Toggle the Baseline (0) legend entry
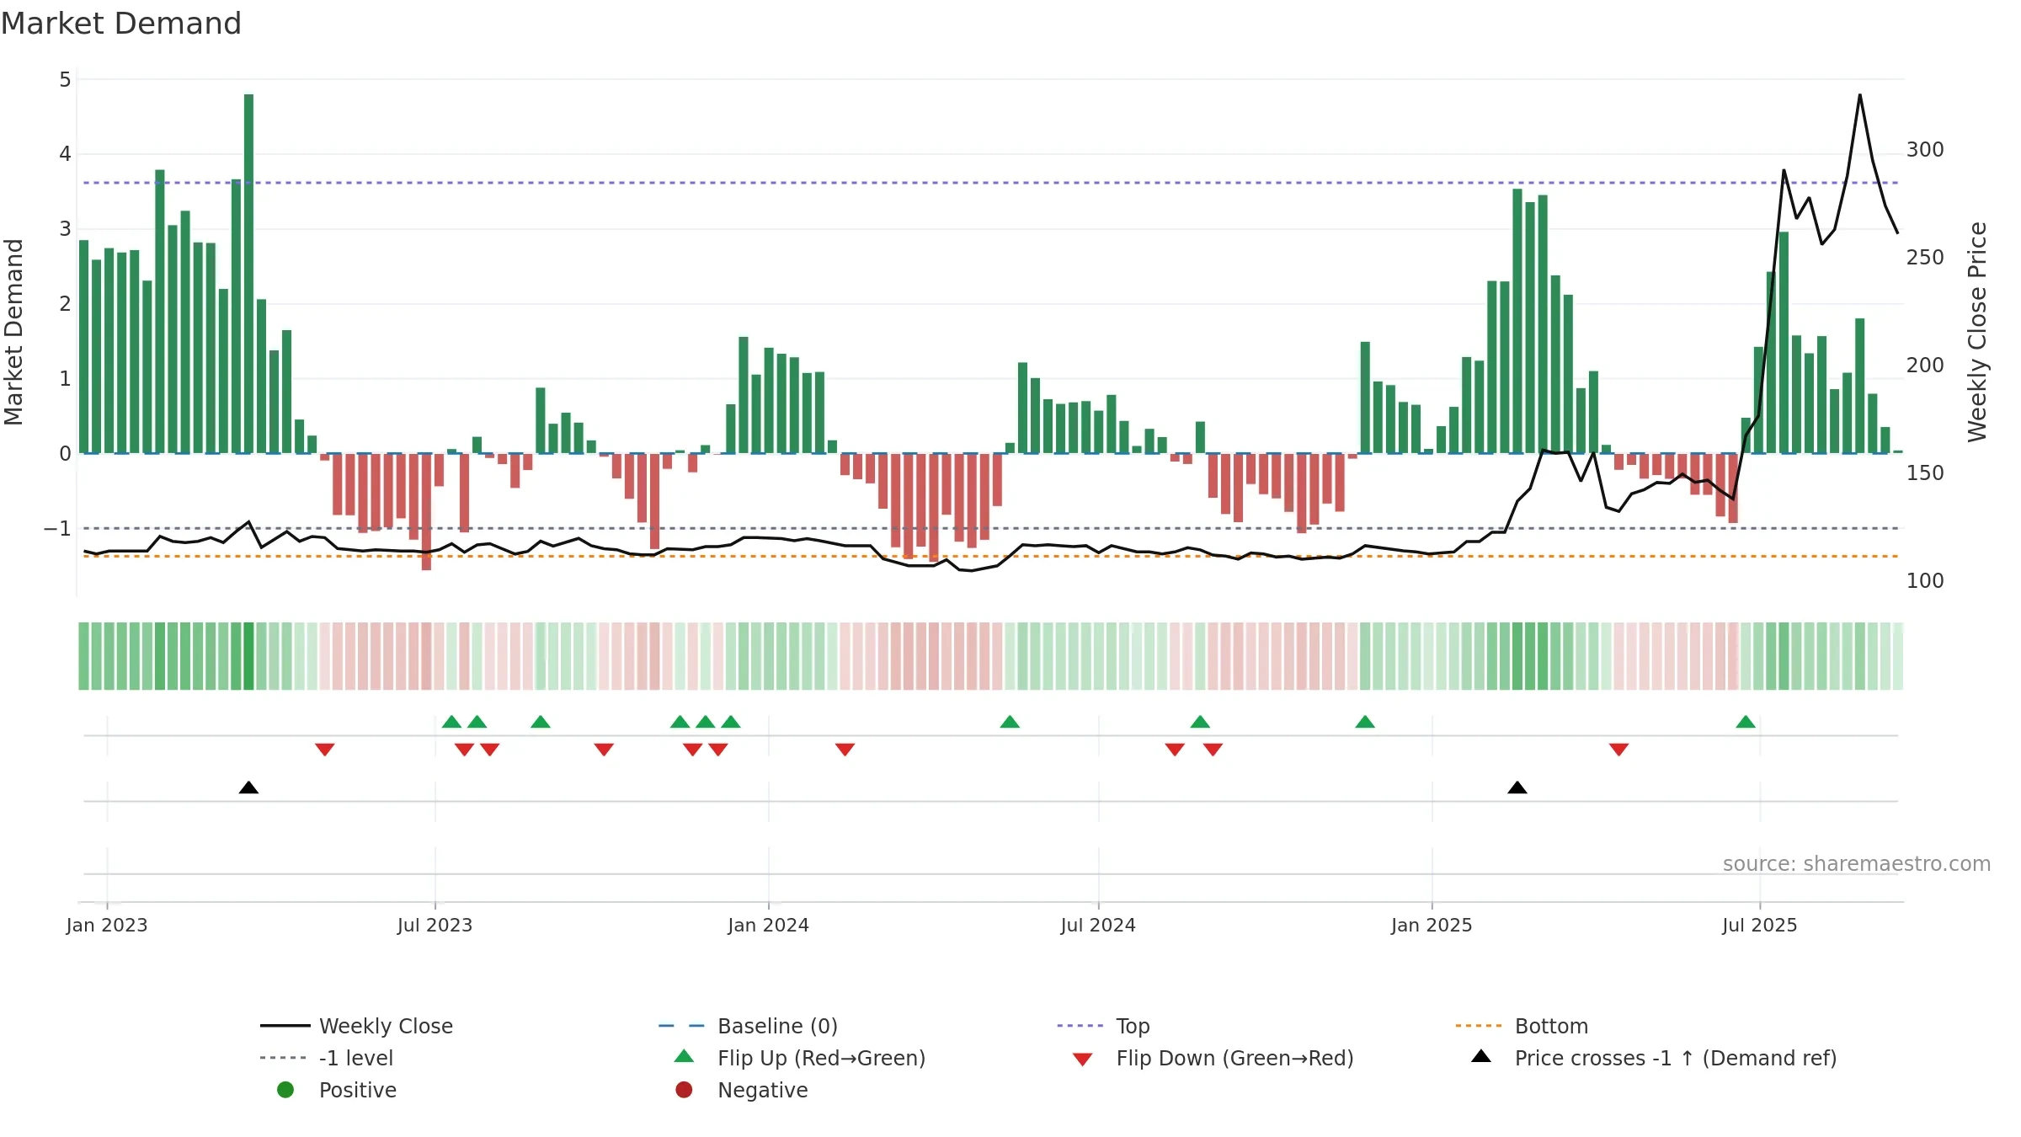The width and height of the screenshot is (2021, 1137). tap(749, 1026)
